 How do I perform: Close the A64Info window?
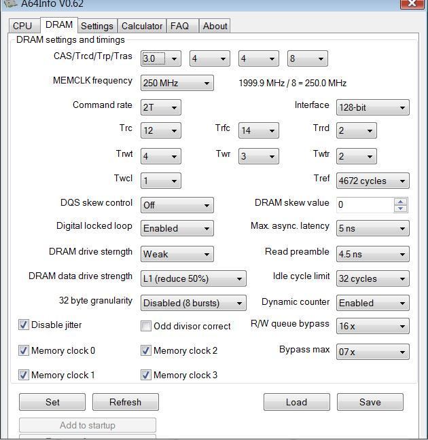(412, 3)
